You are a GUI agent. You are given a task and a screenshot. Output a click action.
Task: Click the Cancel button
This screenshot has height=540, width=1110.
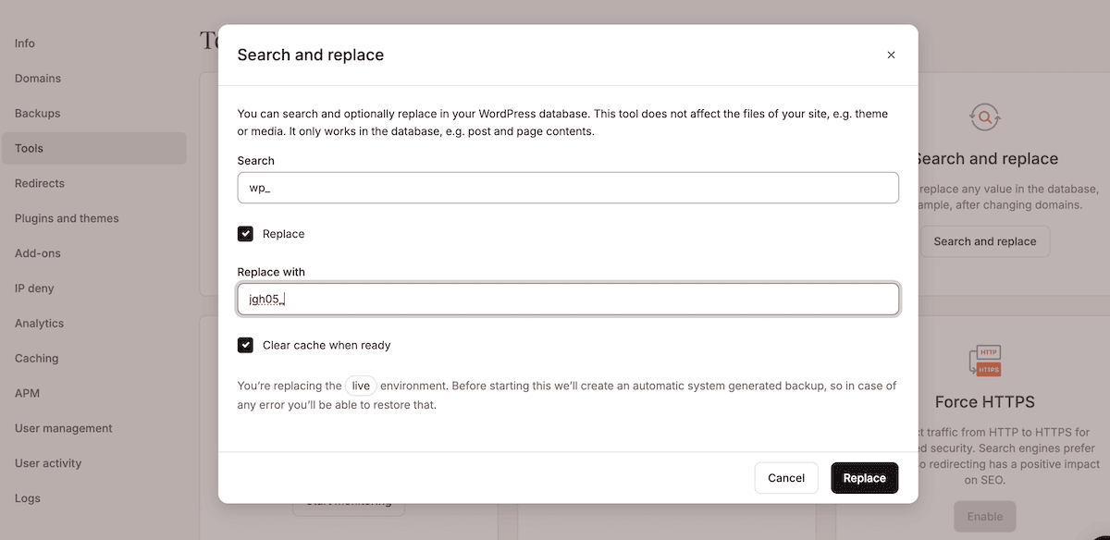[x=786, y=478]
